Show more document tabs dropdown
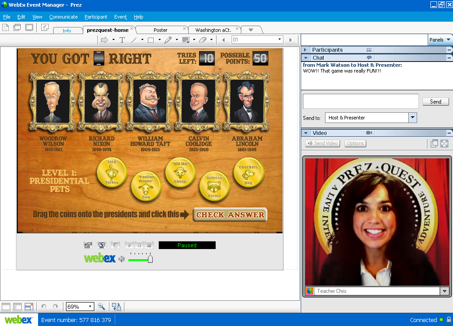This screenshot has height=326, width=453. [x=251, y=30]
